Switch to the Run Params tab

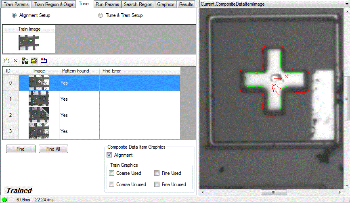point(107,4)
